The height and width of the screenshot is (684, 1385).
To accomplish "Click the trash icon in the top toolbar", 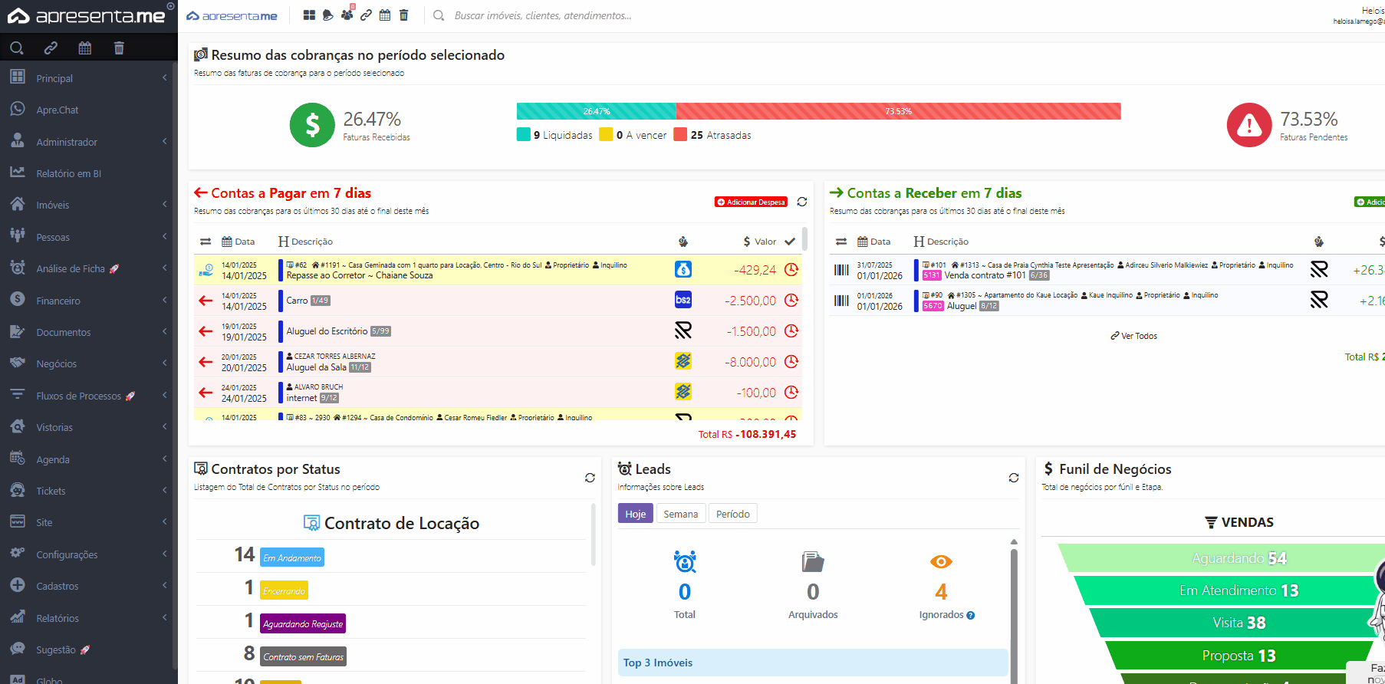I will pyautogui.click(x=404, y=15).
